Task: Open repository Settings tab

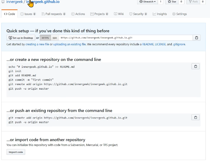Action: [x=180, y=14]
